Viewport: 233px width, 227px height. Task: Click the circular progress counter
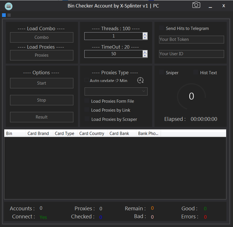click(191, 96)
